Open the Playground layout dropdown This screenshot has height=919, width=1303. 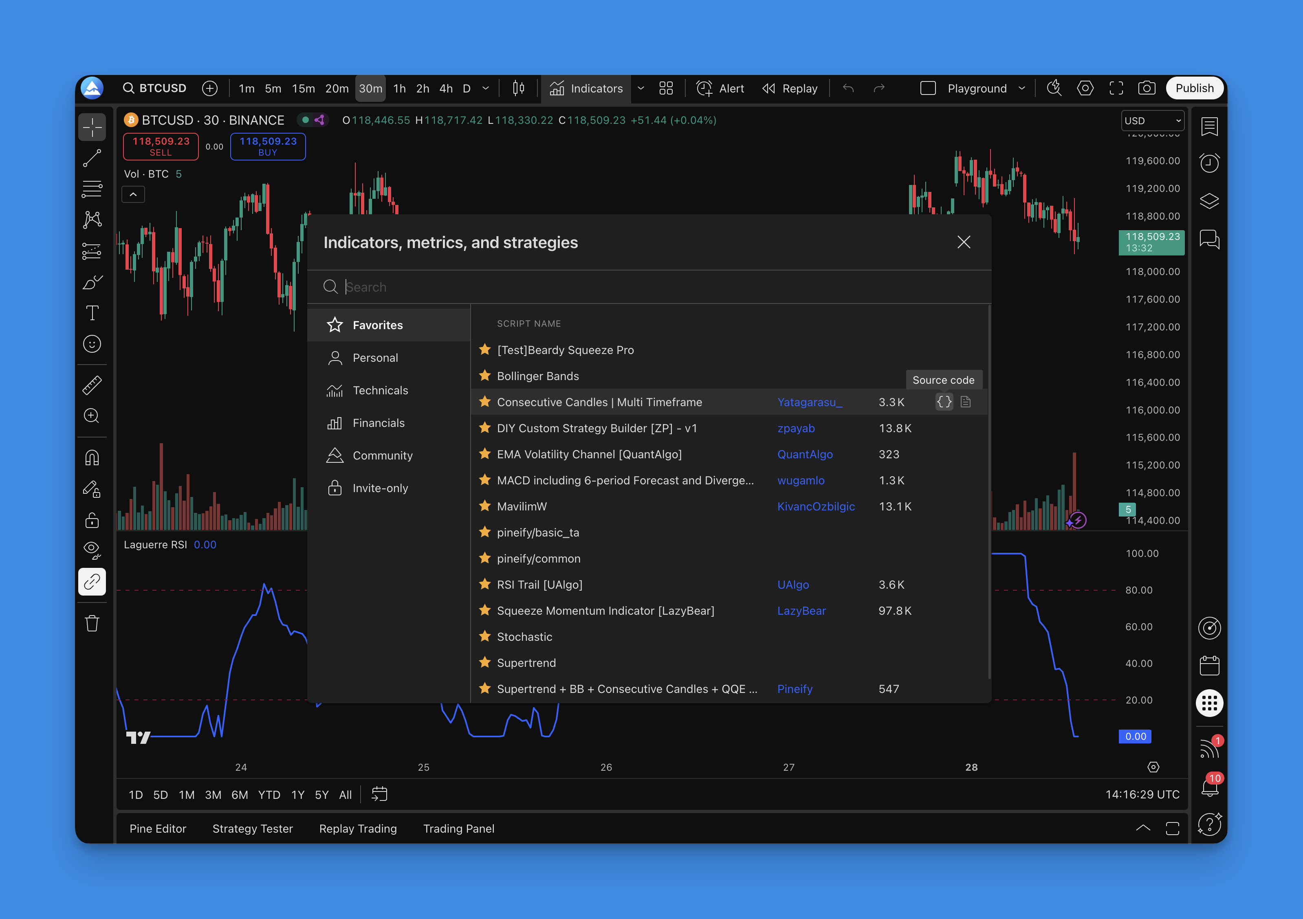(x=1021, y=88)
